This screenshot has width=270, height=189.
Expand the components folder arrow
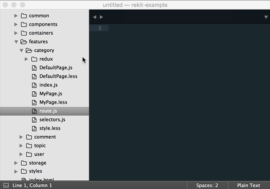click(16, 24)
